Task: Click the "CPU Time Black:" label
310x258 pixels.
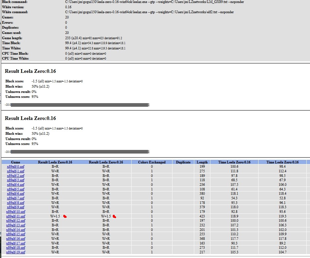Action: (15, 53)
